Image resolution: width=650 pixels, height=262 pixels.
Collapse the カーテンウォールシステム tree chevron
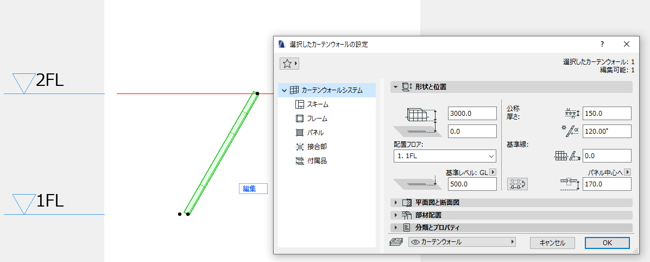284,90
